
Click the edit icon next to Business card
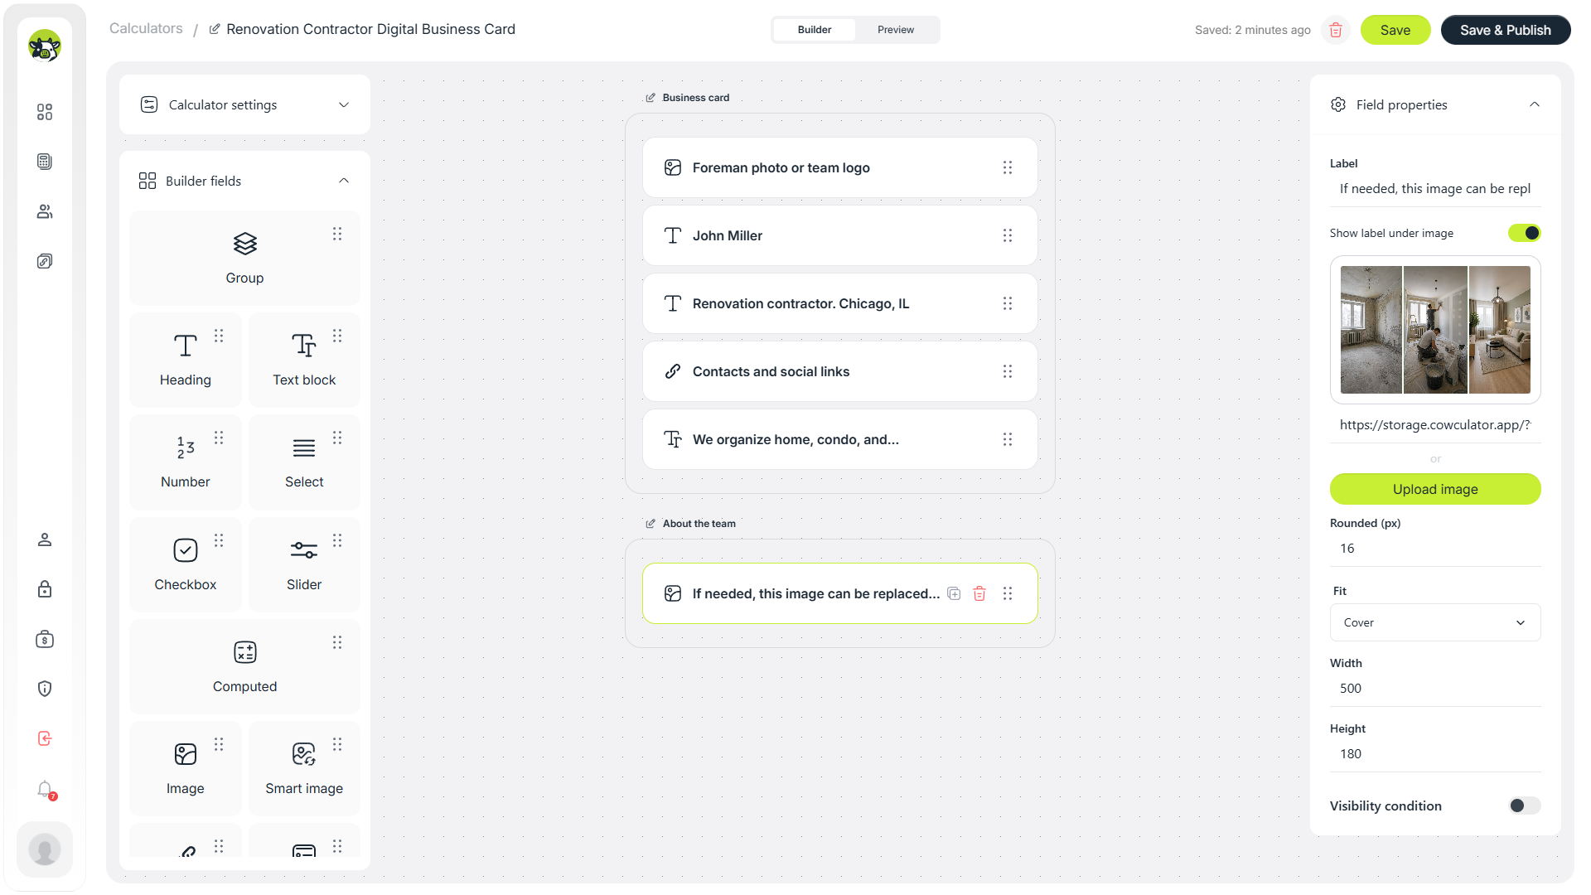pos(650,98)
